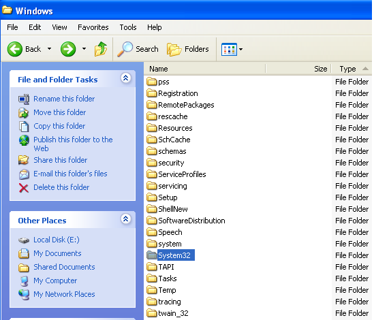Click the Rename this folder link

(64, 99)
